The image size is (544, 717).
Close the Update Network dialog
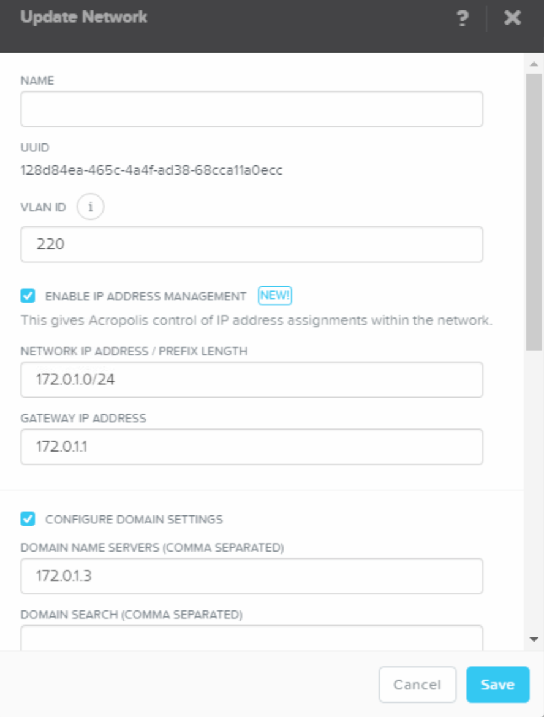512,18
